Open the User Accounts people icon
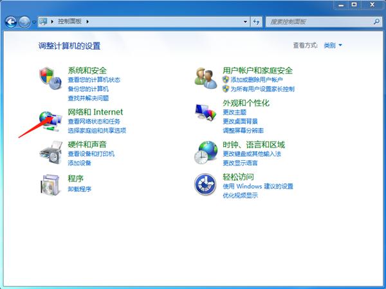 tap(206, 79)
